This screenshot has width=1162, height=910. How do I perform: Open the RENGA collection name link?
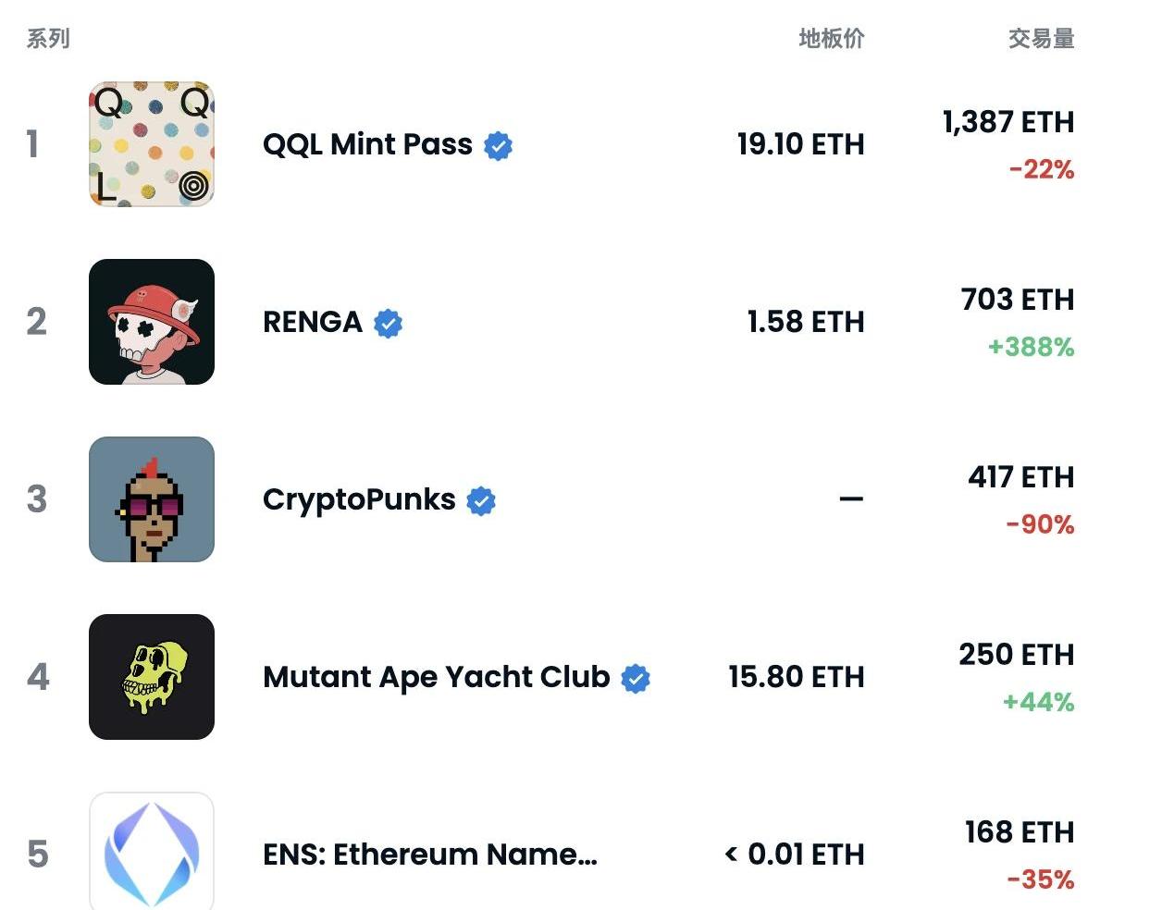pyautogui.click(x=313, y=322)
